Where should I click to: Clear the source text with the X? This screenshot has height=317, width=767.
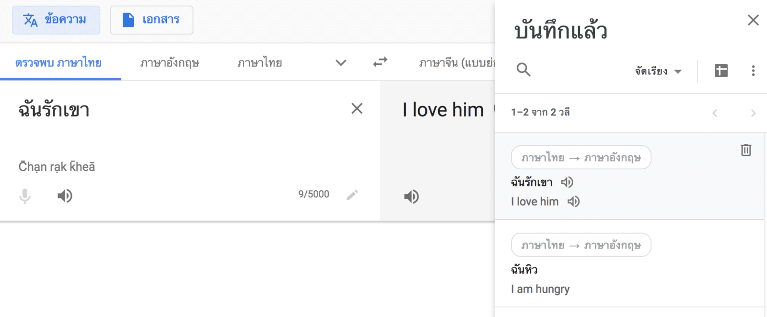tap(357, 108)
